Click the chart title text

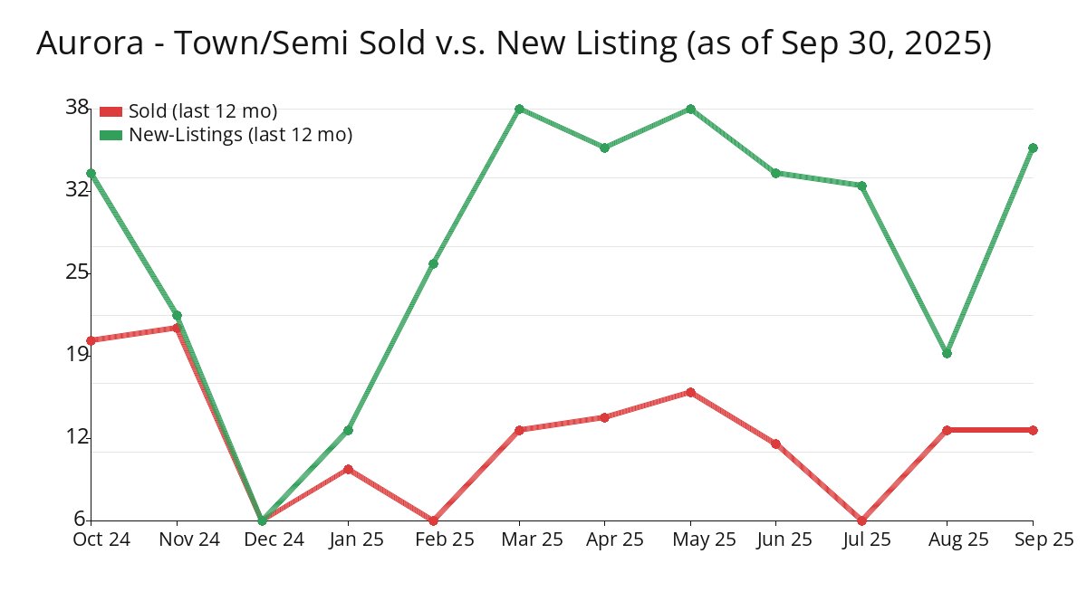point(514,43)
